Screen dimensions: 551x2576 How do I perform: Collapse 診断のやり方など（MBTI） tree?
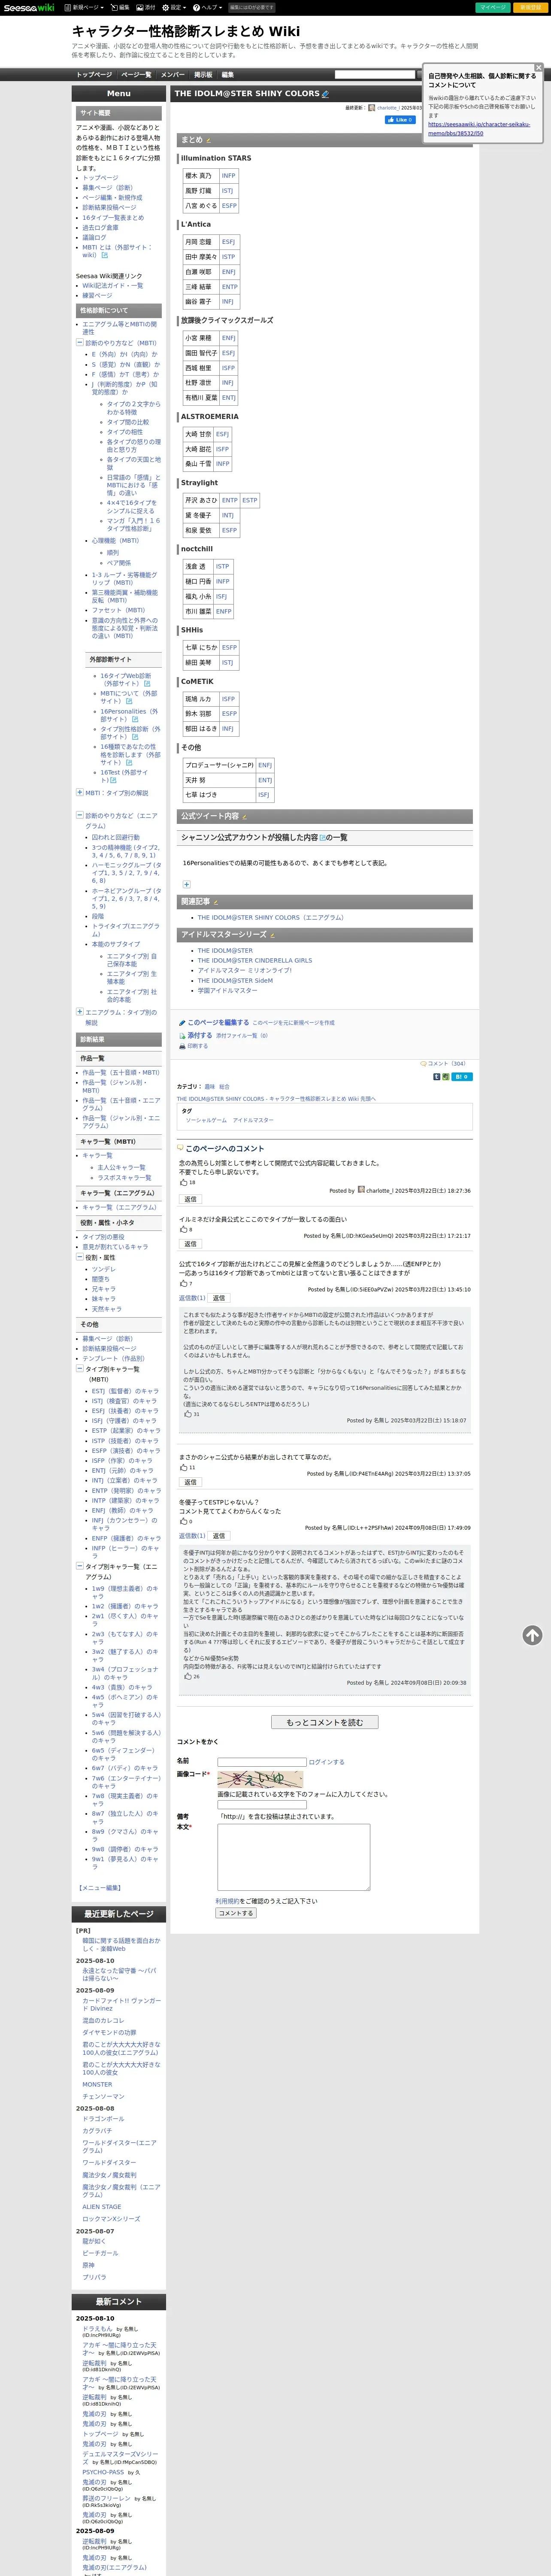click(80, 343)
